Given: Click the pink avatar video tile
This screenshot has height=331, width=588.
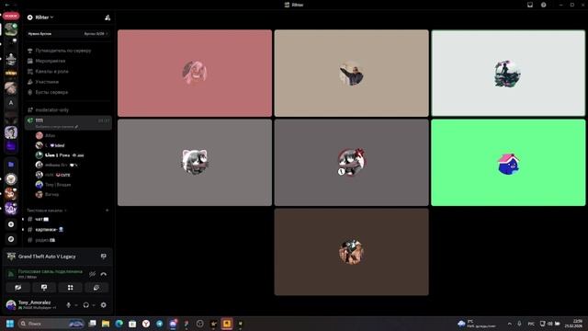Looking at the screenshot, I should click(195, 74).
